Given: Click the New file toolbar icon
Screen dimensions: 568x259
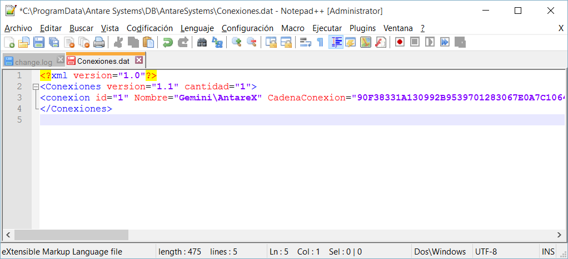Looking at the screenshot, I should tap(9, 42).
